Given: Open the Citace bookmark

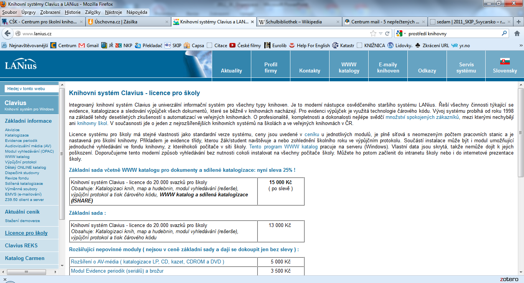Looking at the screenshot, I should (x=217, y=45).
